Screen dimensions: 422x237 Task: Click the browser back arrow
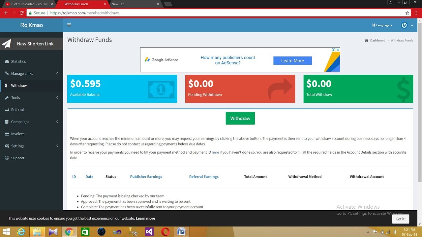click(6, 13)
